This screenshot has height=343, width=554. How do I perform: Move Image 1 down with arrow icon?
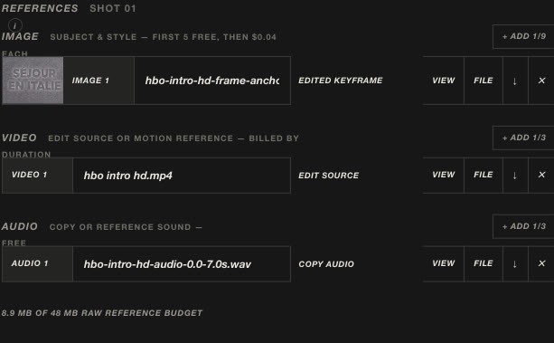(x=515, y=81)
